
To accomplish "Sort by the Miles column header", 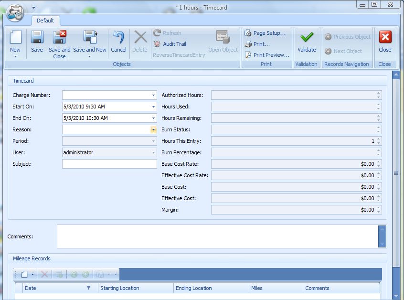I will pos(276,288).
